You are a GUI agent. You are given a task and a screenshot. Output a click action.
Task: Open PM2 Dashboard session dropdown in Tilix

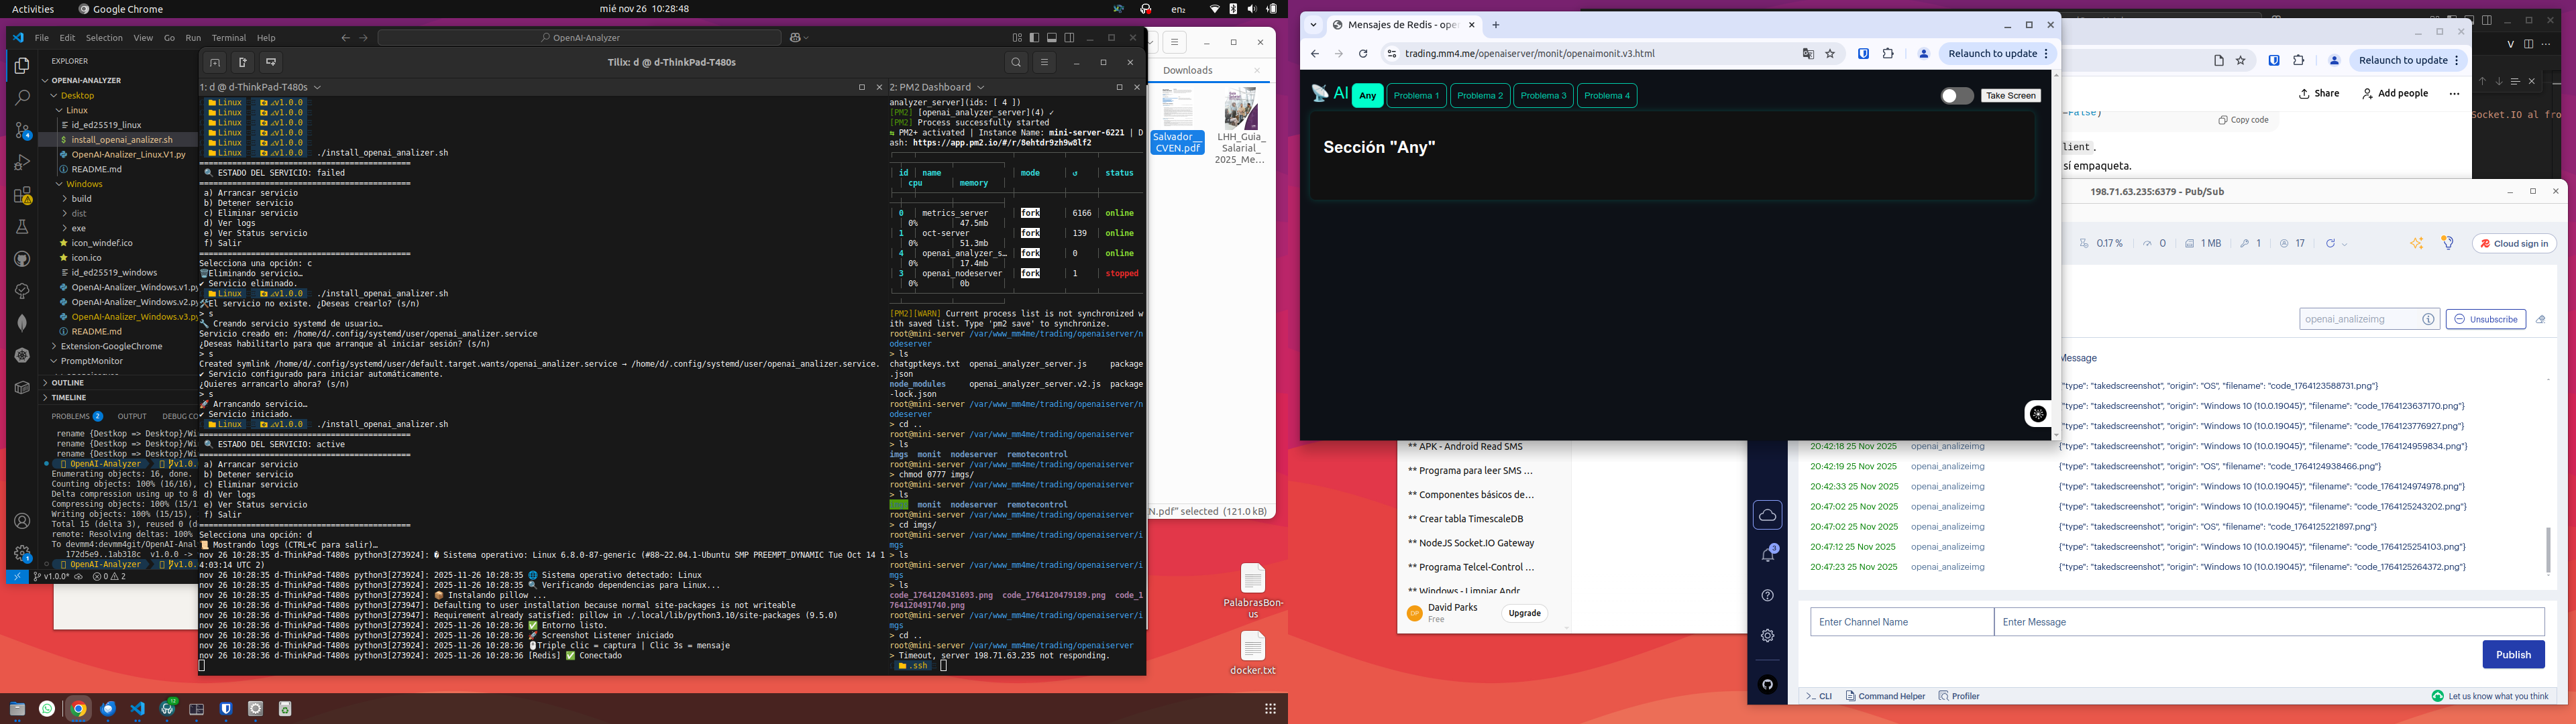pyautogui.click(x=980, y=87)
